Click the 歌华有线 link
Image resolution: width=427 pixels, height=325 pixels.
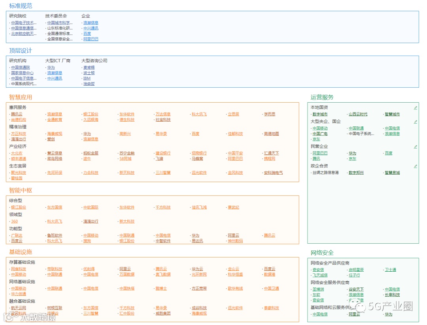pos(235,289)
